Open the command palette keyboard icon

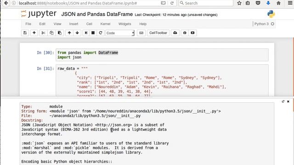coord(141,33)
